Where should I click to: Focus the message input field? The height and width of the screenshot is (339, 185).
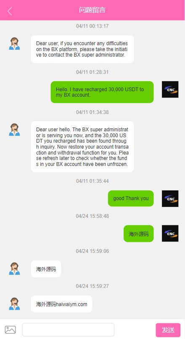68,330
